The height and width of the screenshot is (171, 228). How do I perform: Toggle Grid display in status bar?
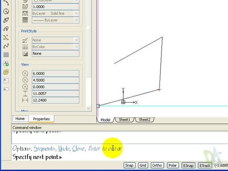(x=143, y=165)
